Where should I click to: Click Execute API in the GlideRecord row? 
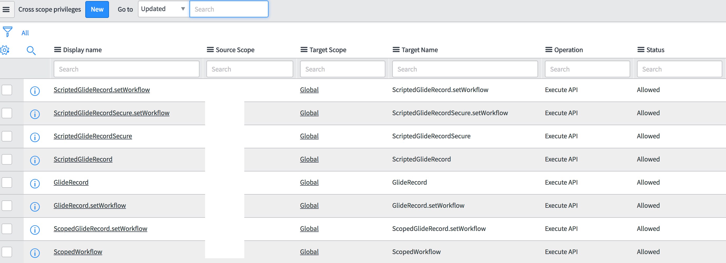(x=561, y=183)
